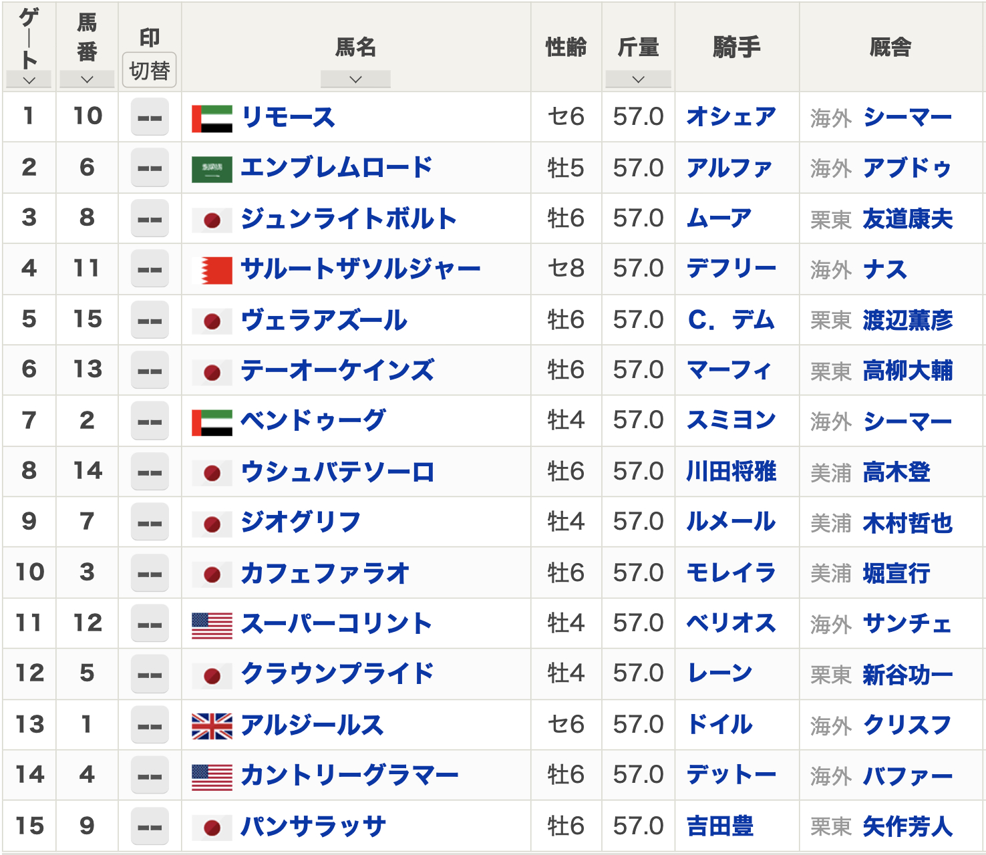Click the UAE flag beside ベンドゥーグ
The image size is (986, 855).
[212, 422]
